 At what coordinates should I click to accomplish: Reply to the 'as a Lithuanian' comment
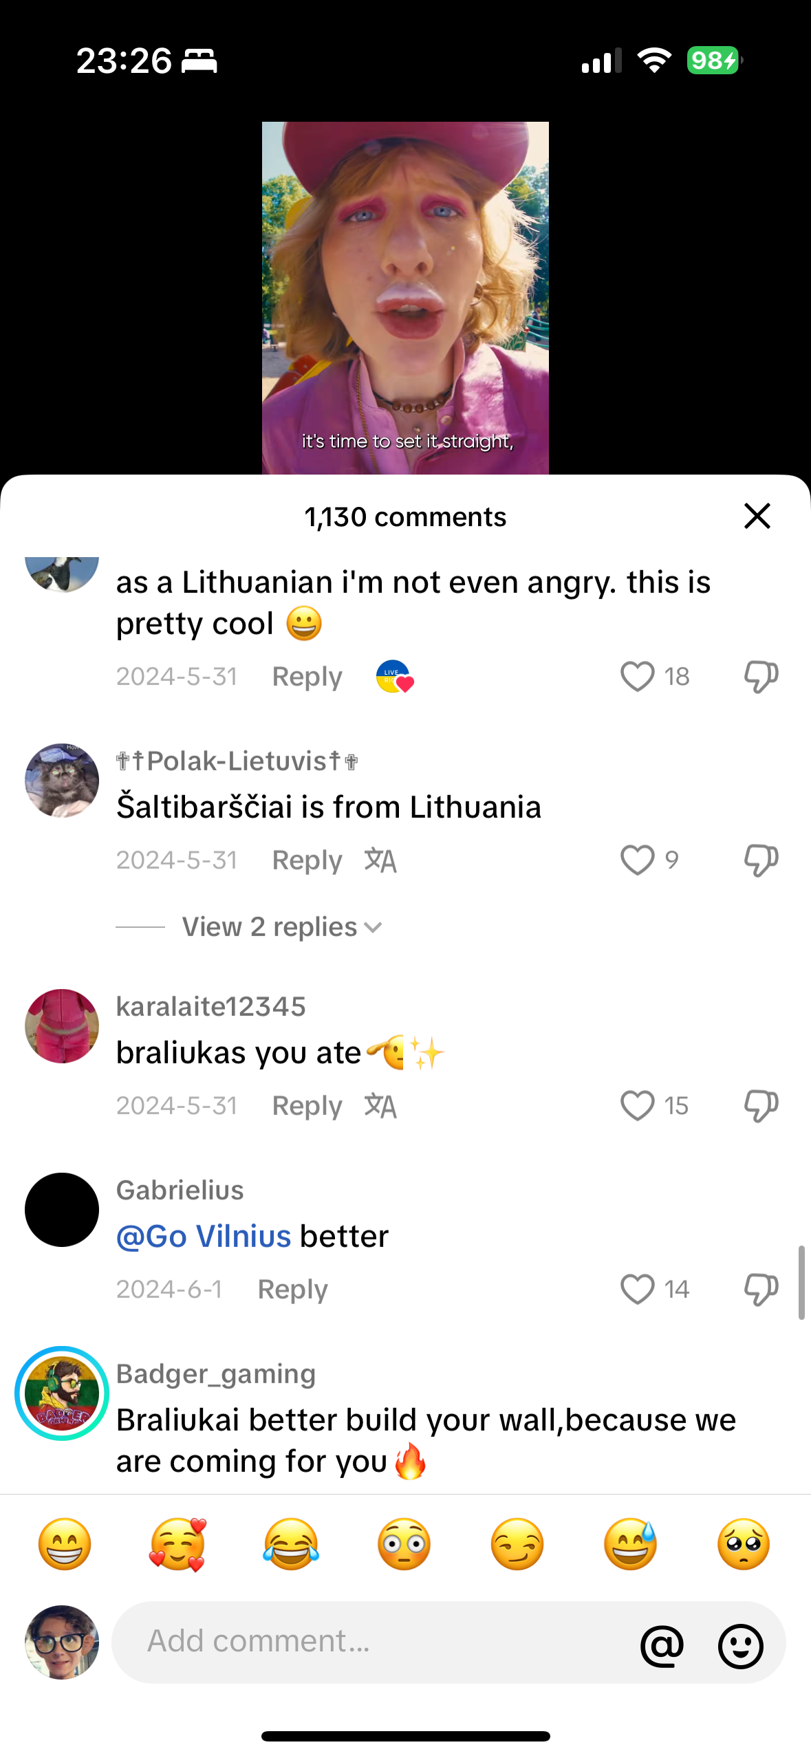click(307, 676)
